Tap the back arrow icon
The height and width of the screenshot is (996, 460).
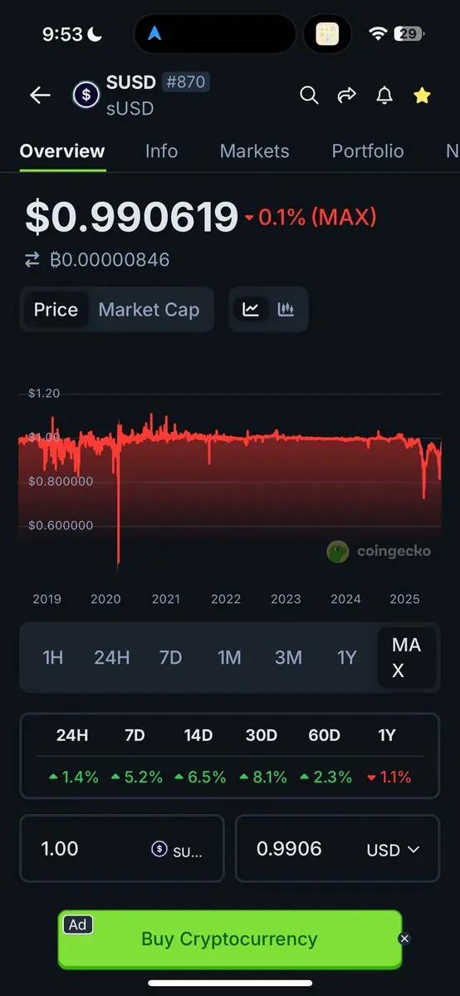[40, 96]
